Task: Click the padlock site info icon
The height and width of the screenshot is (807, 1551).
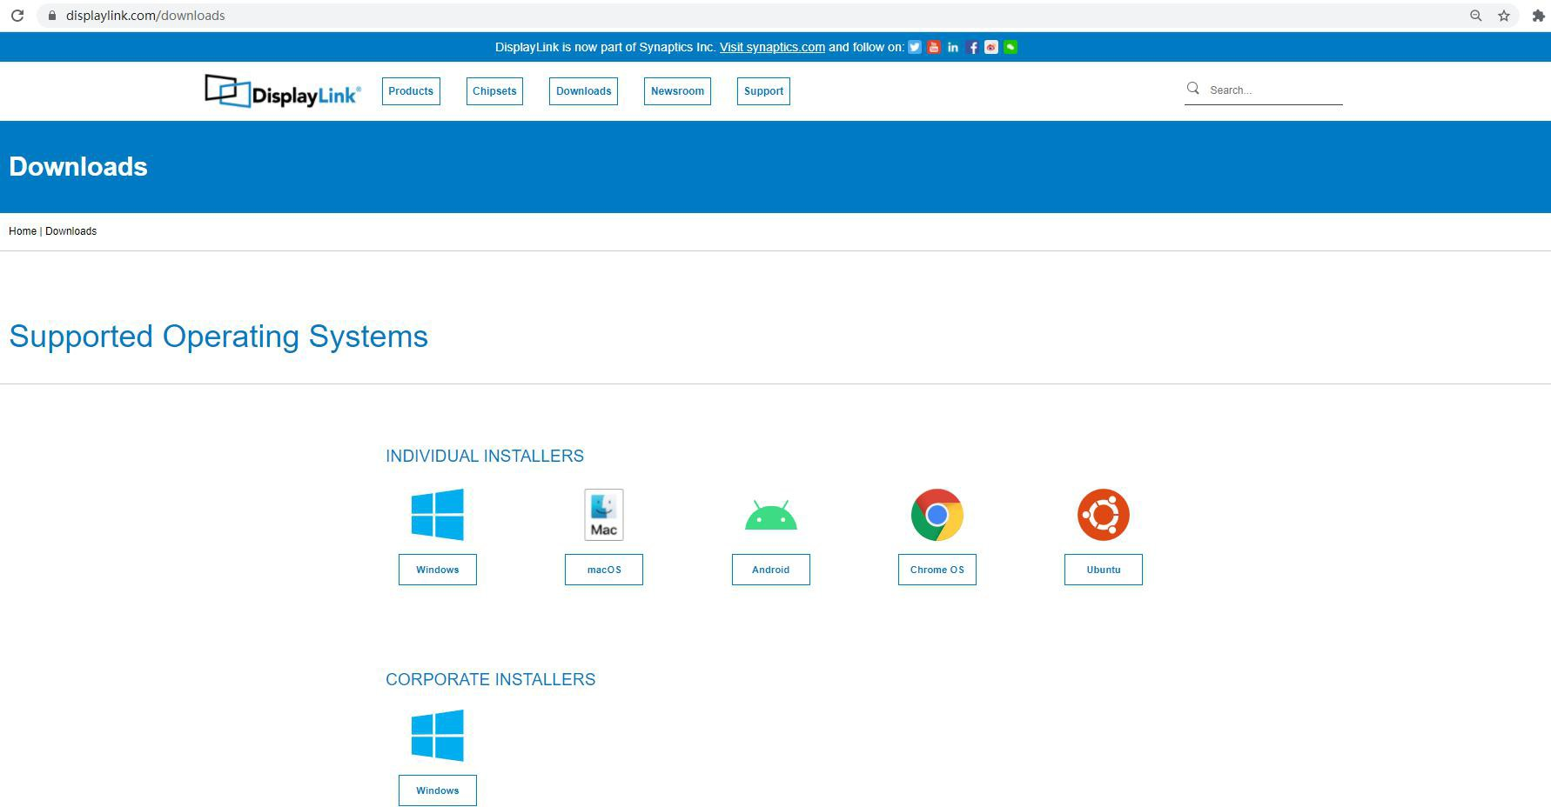Action: point(52,16)
